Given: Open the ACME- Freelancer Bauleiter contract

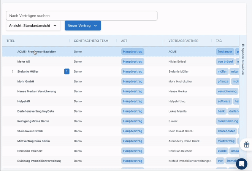Looking at the screenshot, I should click(x=36, y=52).
